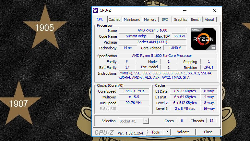The image size is (250, 141).
Task: Minimize the CPU-Z window
Action: 185,10
